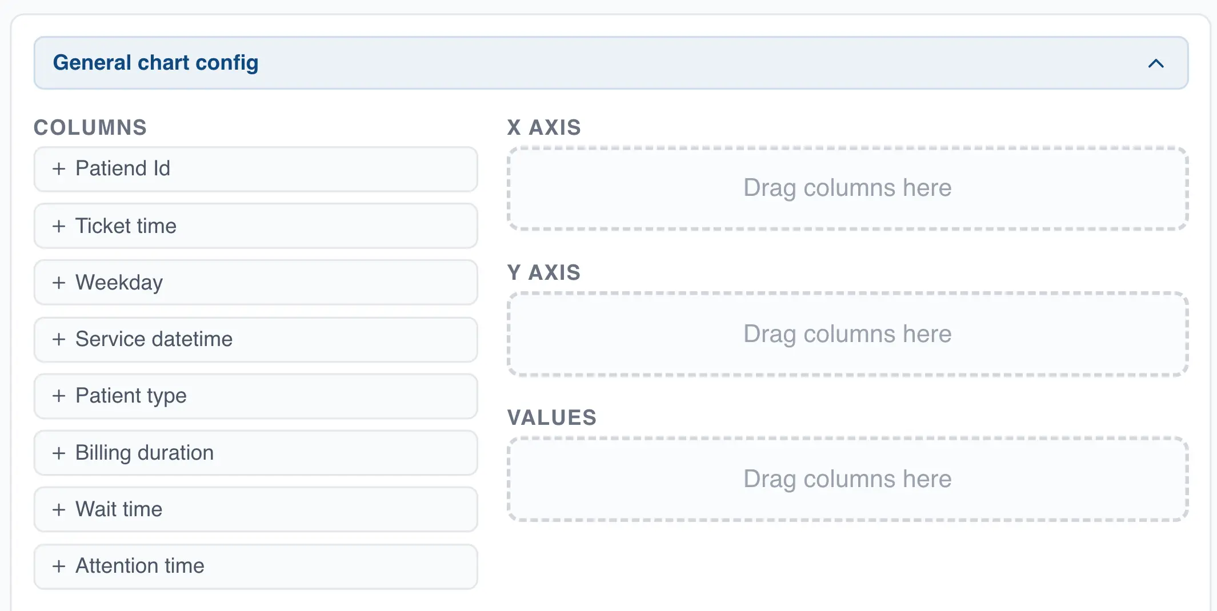Click the plus icon beside Service datetime
Image resolution: width=1217 pixels, height=611 pixels.
(x=59, y=339)
